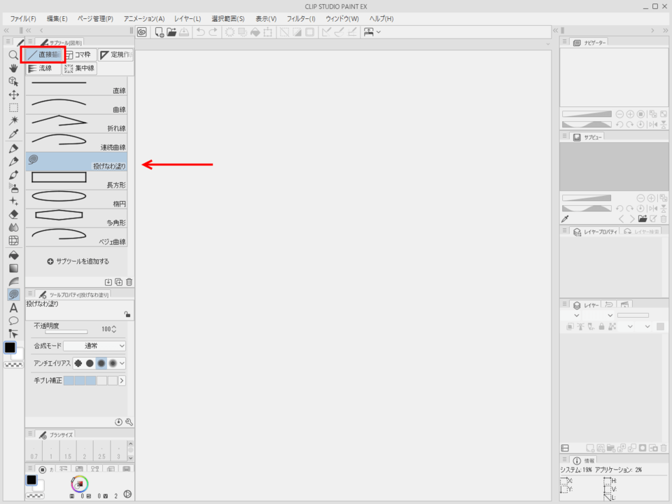The height and width of the screenshot is (504, 672).
Task: Select the Decoration sparkle tool
Action: pos(13,201)
